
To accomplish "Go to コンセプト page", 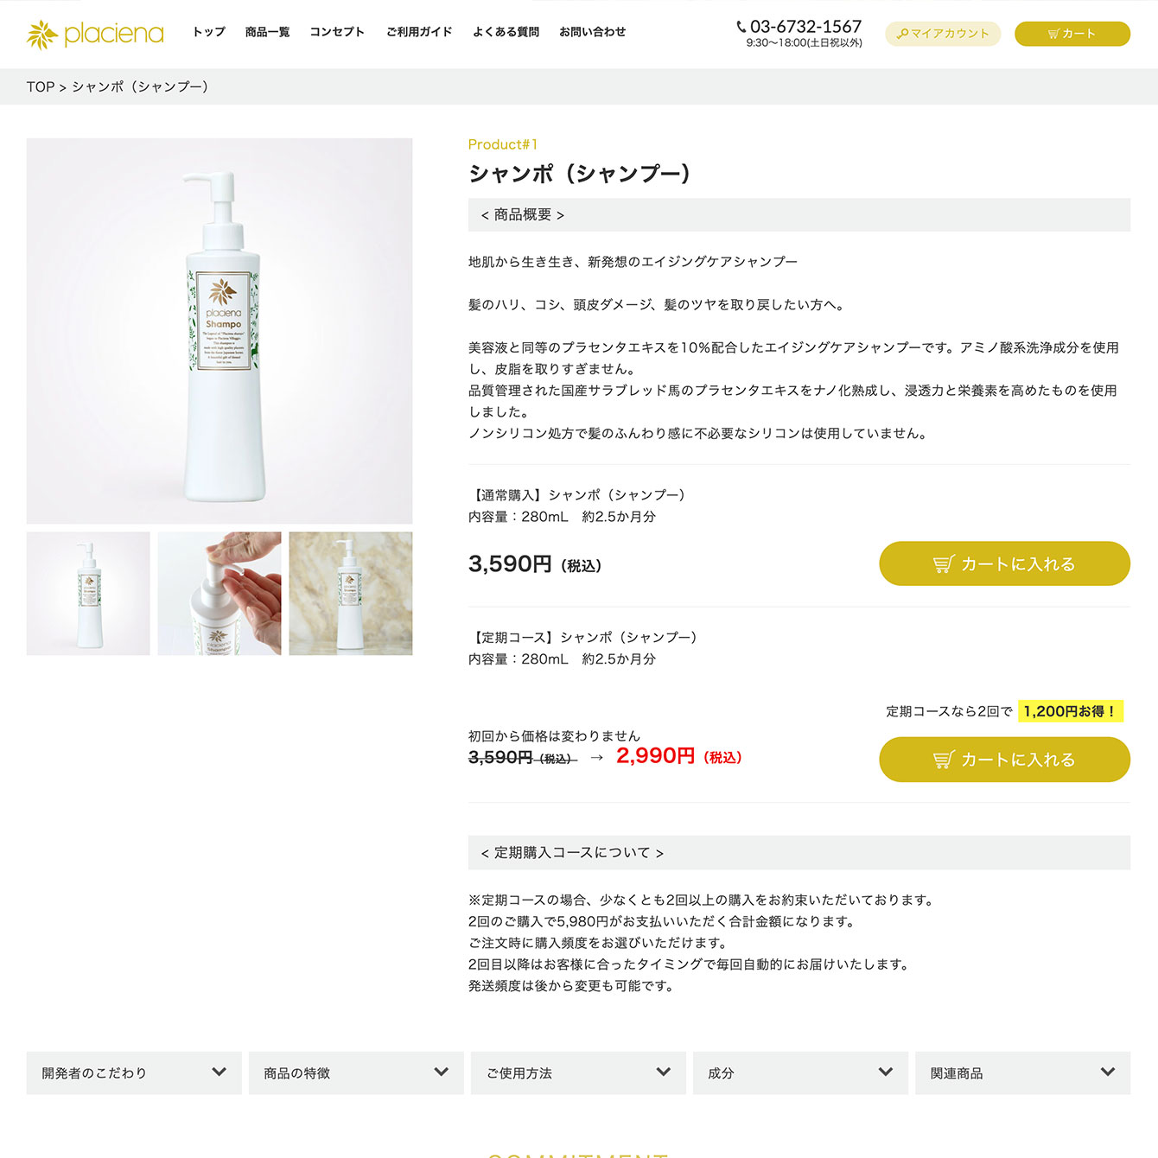I will 337,32.
